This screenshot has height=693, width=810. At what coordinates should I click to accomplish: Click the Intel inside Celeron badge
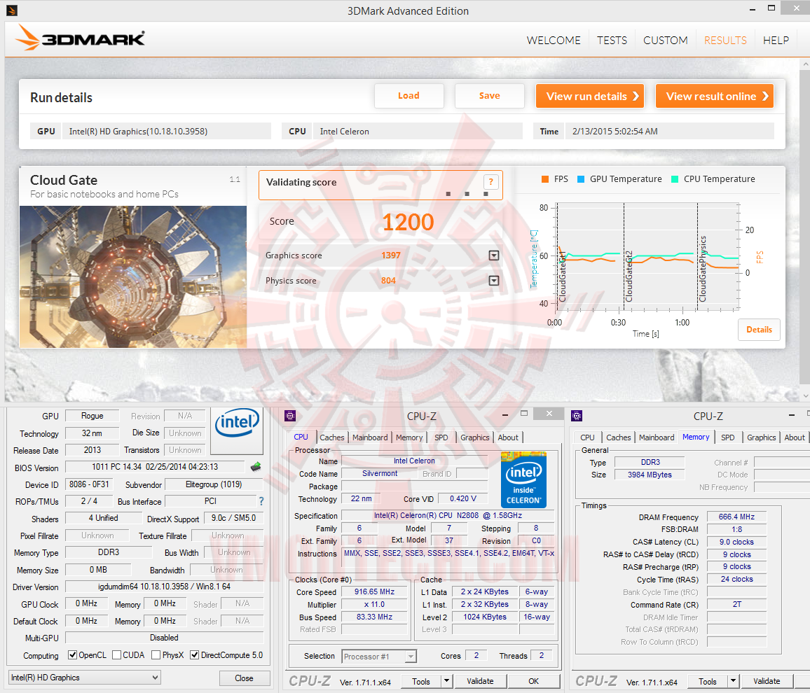pyautogui.click(x=523, y=480)
